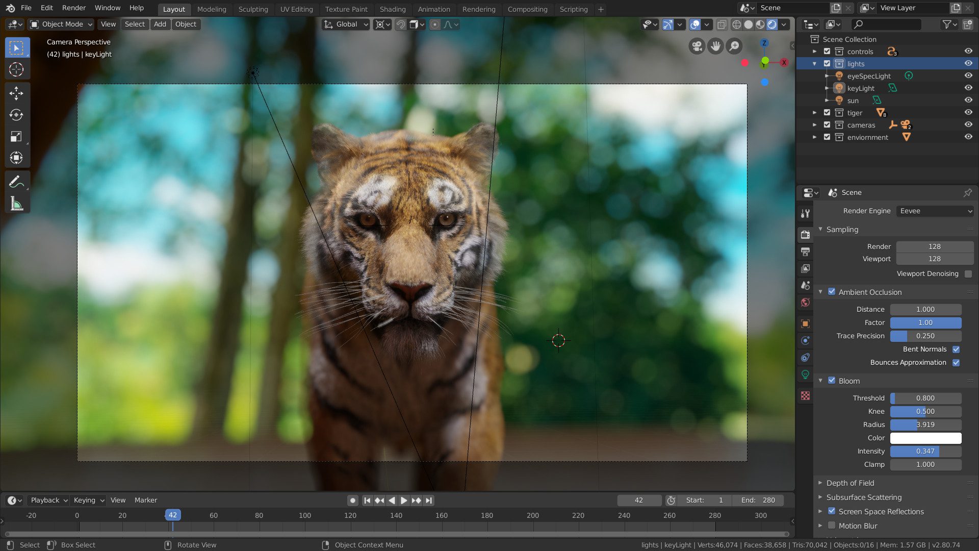Toggle Ambient Occlusion checkbox
Viewport: 979px width, 551px height.
coord(832,291)
